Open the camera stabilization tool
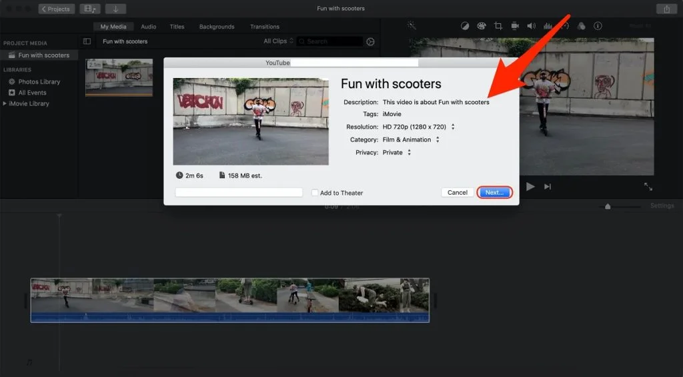Viewport: 683px width, 377px height. (515, 26)
